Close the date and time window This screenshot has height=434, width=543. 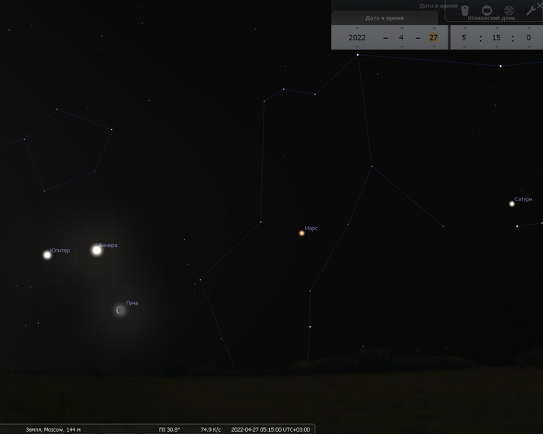pos(540,4)
